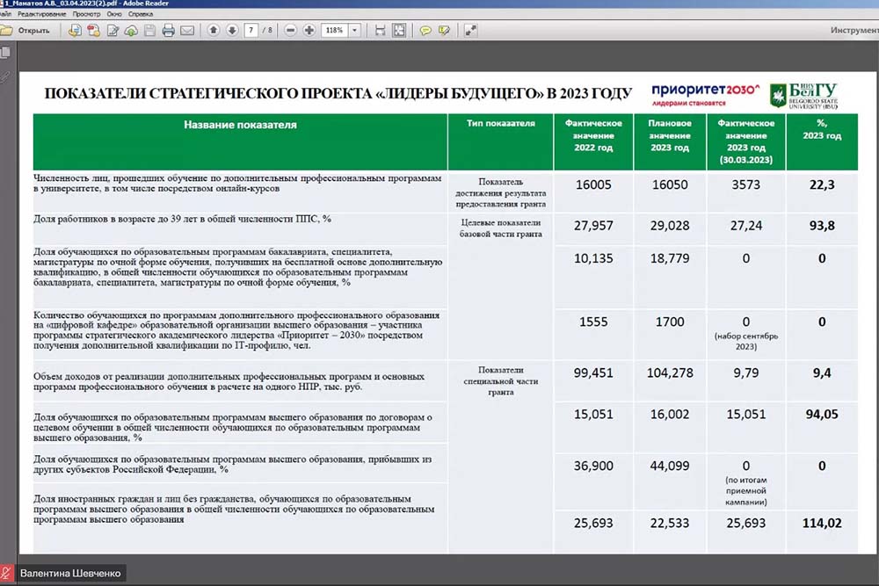The height and width of the screenshot is (586, 879).
Task: Open the page thumbnails side panel
Action: [x=5, y=54]
